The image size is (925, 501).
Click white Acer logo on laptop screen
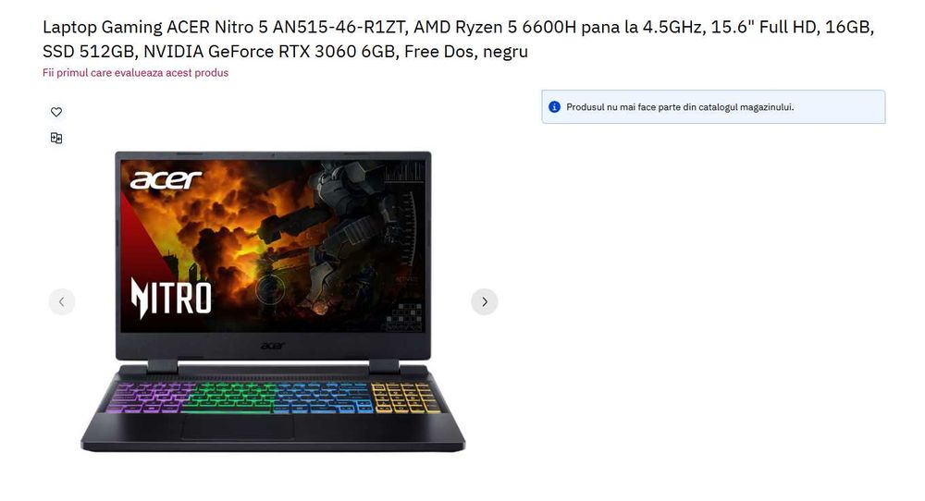pyautogui.click(x=166, y=179)
